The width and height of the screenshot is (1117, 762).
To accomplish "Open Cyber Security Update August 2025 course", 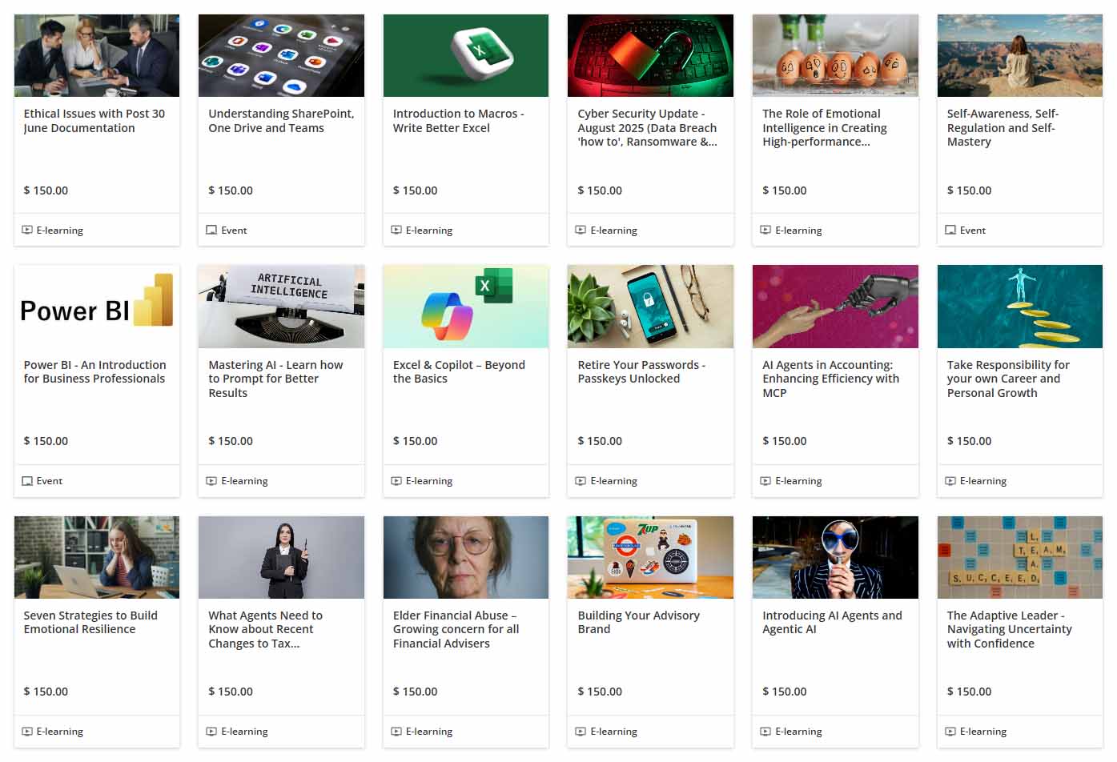I will [x=647, y=128].
